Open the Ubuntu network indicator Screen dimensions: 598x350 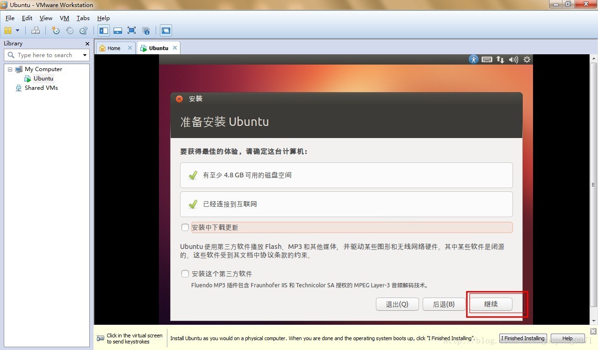pyautogui.click(x=500, y=59)
